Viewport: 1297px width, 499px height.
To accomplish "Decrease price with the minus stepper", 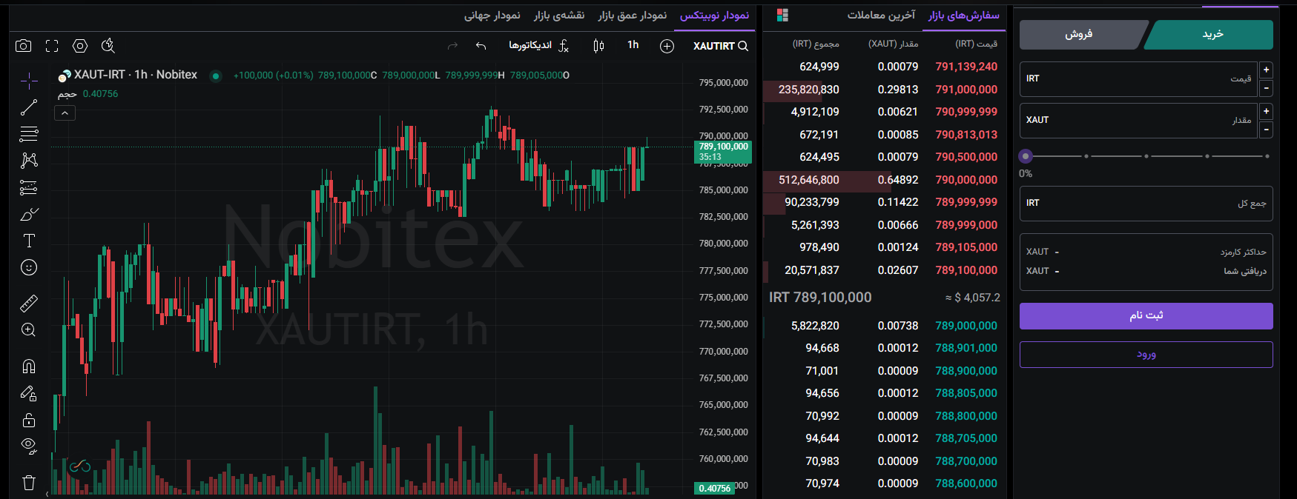I will point(1266,88).
